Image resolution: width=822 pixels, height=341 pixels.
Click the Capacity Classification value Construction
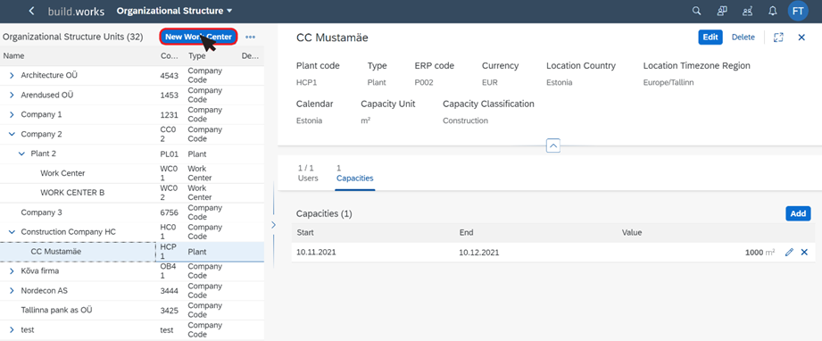pyautogui.click(x=466, y=121)
